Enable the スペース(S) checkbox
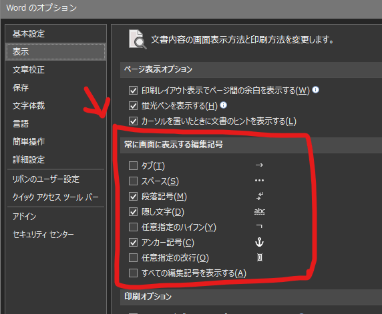 133,181
